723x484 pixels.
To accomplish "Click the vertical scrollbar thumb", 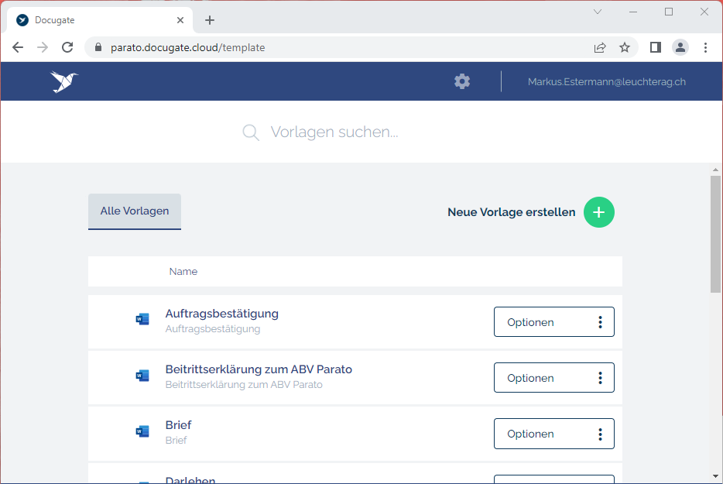I will coord(715,234).
